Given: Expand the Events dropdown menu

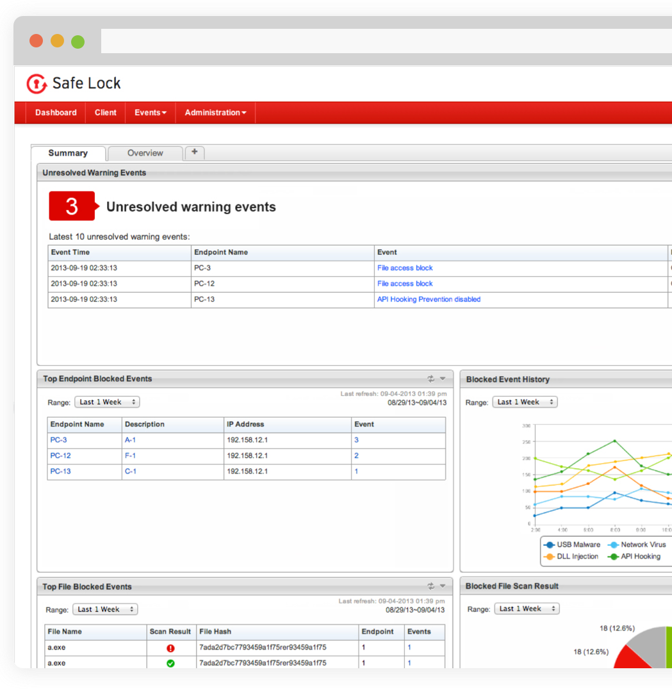Looking at the screenshot, I should 151,113.
